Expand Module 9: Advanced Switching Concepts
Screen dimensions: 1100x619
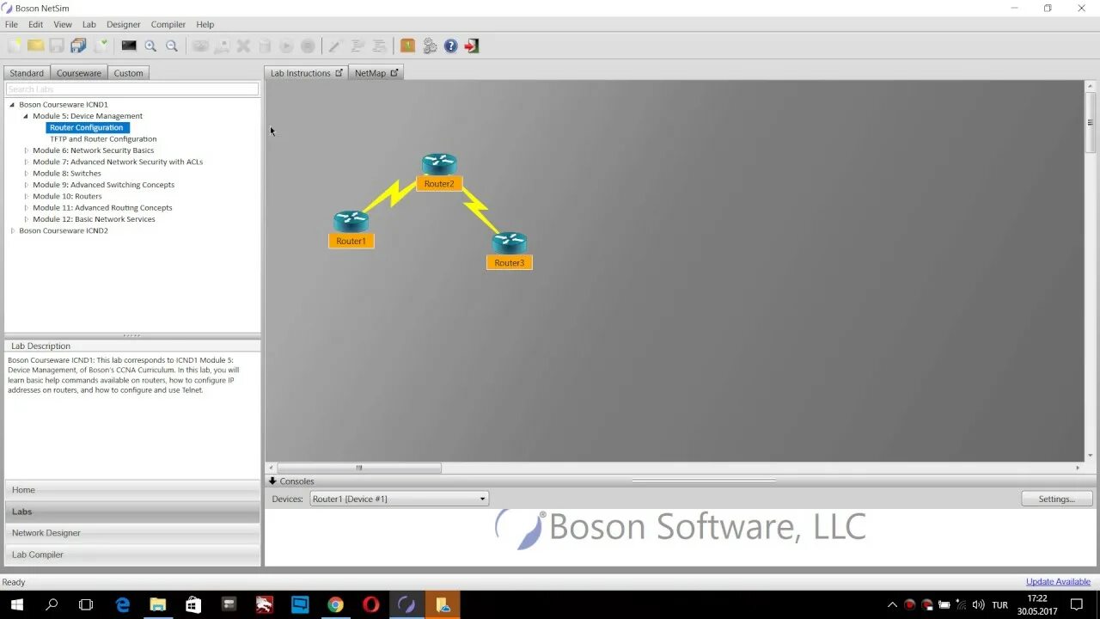point(26,185)
